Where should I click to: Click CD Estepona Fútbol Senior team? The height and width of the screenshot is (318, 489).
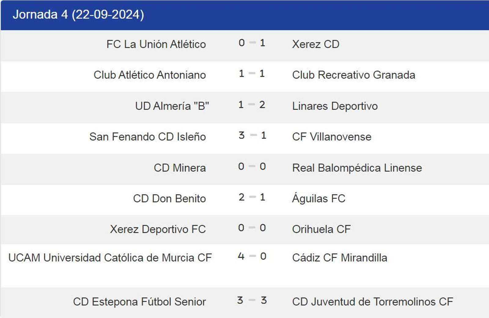139,302
